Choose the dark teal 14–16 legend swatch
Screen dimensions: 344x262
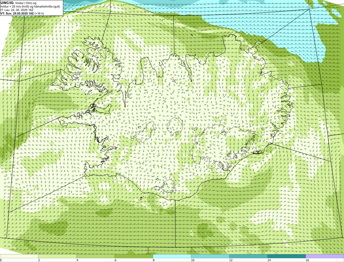[x=287, y=256]
